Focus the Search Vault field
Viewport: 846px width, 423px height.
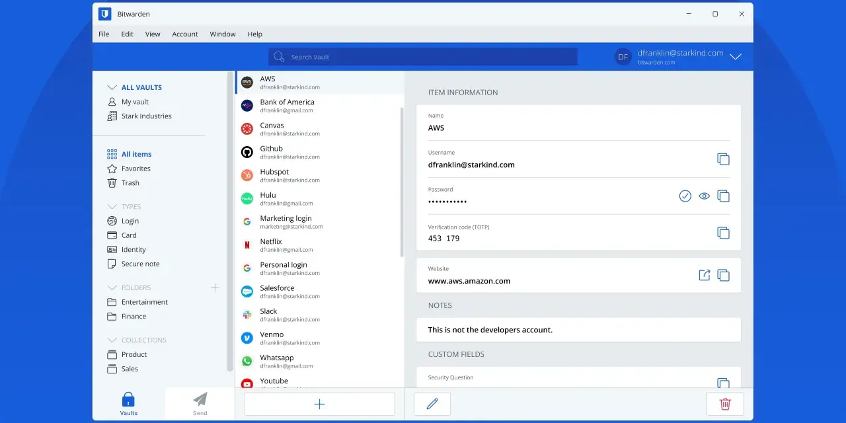point(423,57)
